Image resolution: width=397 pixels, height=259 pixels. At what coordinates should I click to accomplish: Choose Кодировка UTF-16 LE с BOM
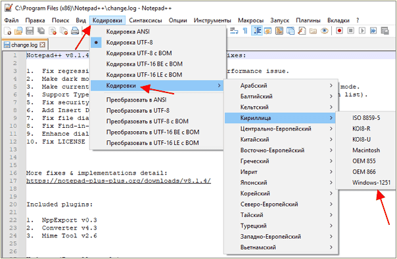(x=157, y=75)
